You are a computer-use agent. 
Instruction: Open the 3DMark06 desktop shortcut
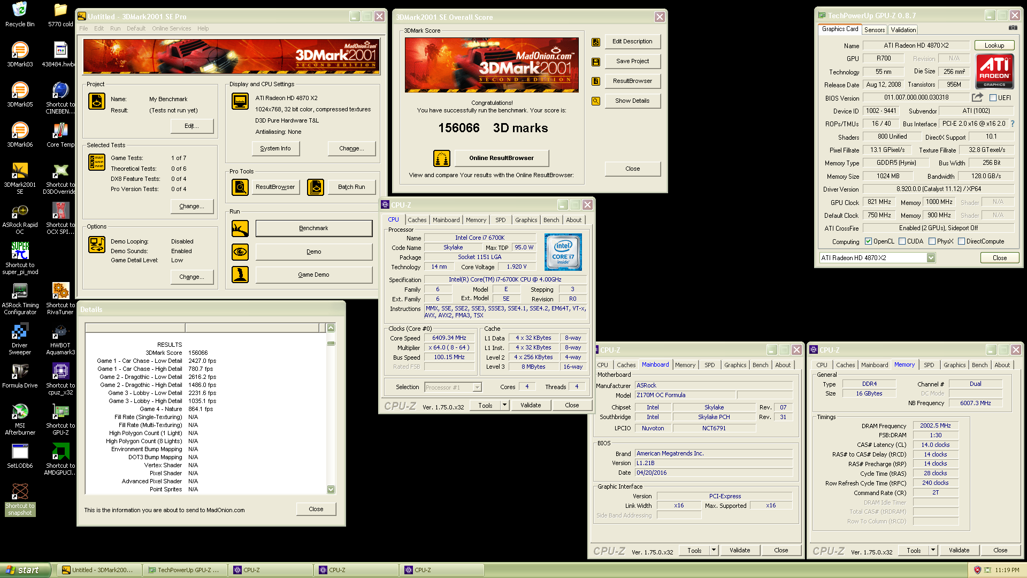(x=20, y=135)
